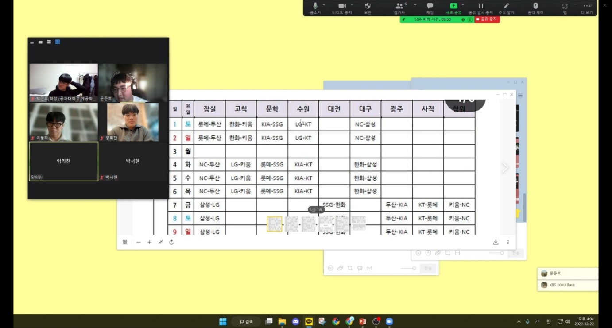Pause the screen share
Viewport: 612px width, 328px height.
(480, 8)
